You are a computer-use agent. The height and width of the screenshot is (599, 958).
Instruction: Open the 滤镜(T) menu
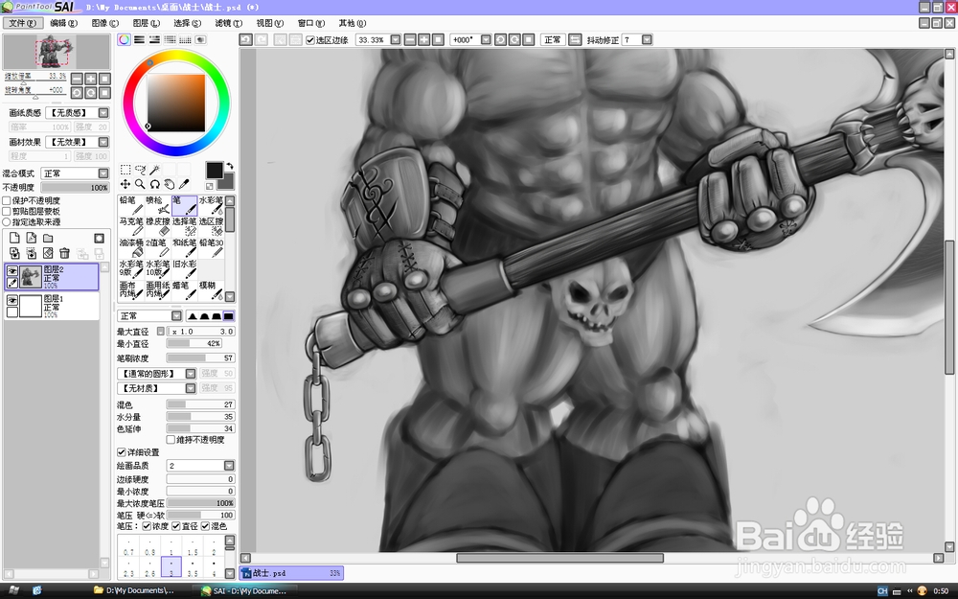pos(229,23)
